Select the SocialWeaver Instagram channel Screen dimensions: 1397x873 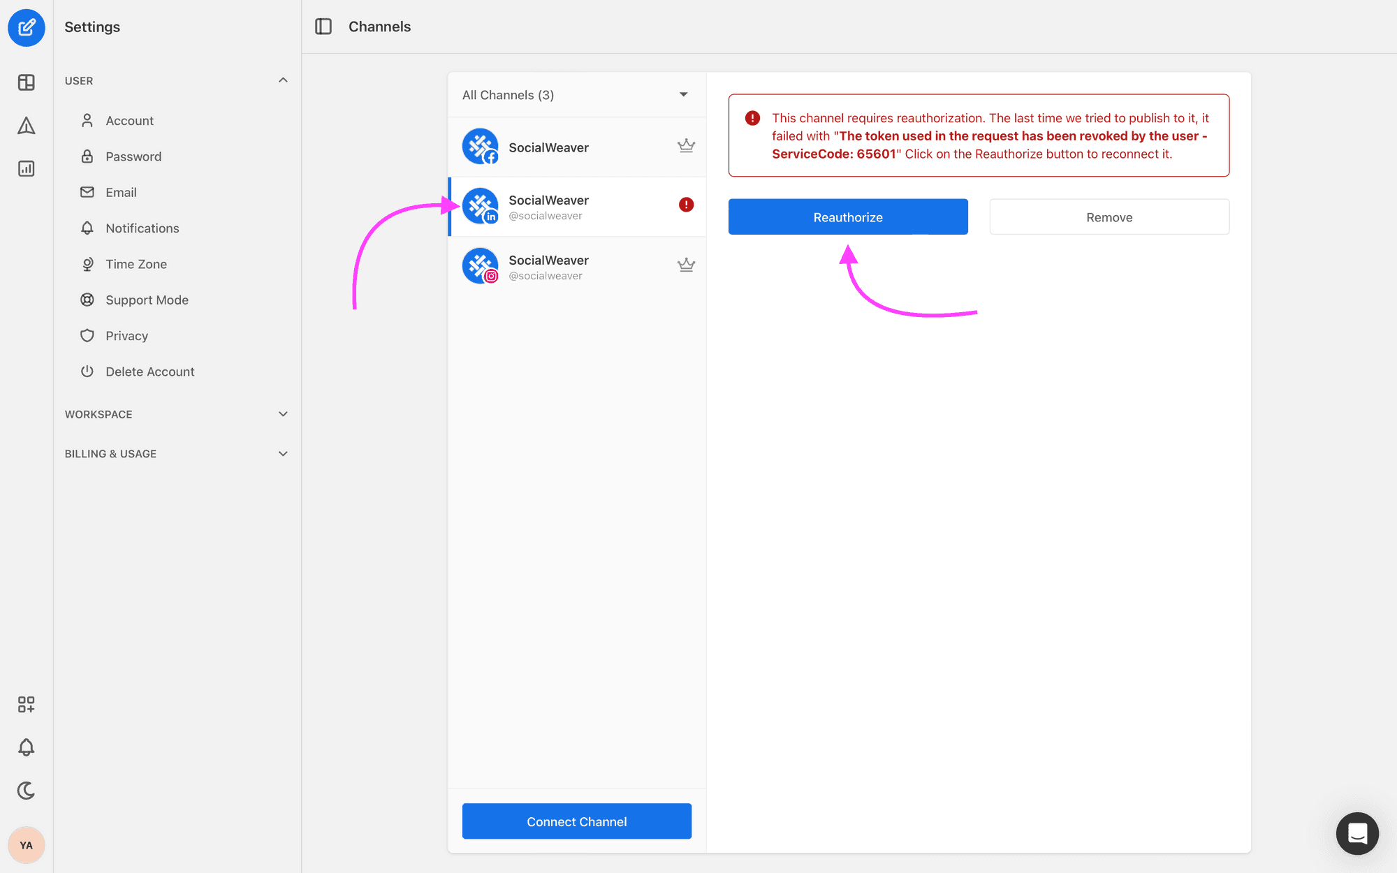coord(577,267)
